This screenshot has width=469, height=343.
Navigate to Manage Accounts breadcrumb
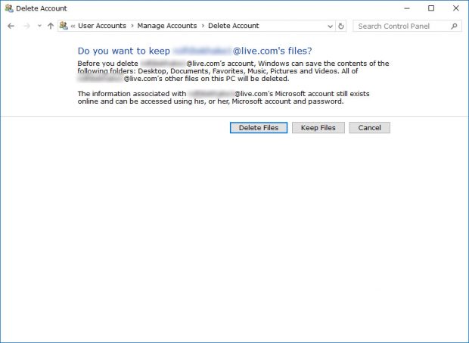point(167,26)
